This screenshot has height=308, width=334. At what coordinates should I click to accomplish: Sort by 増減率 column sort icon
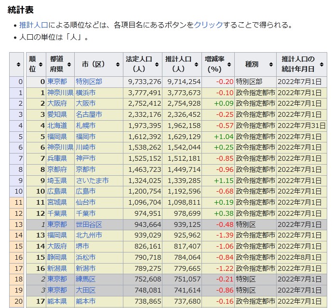point(229,64)
